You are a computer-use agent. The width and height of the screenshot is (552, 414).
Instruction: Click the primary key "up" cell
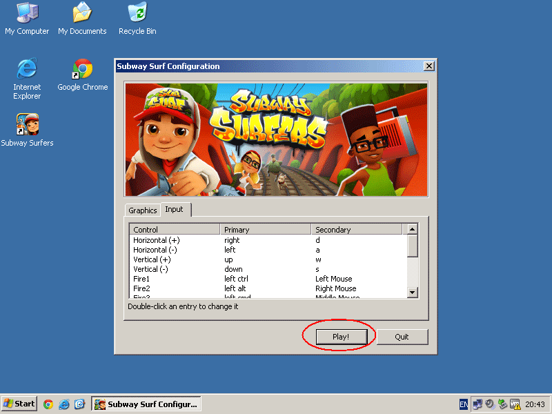228,260
